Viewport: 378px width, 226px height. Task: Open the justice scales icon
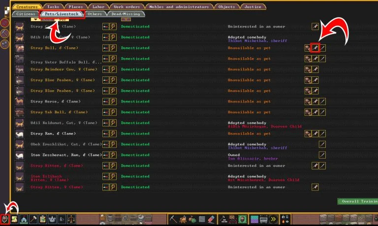71,219
